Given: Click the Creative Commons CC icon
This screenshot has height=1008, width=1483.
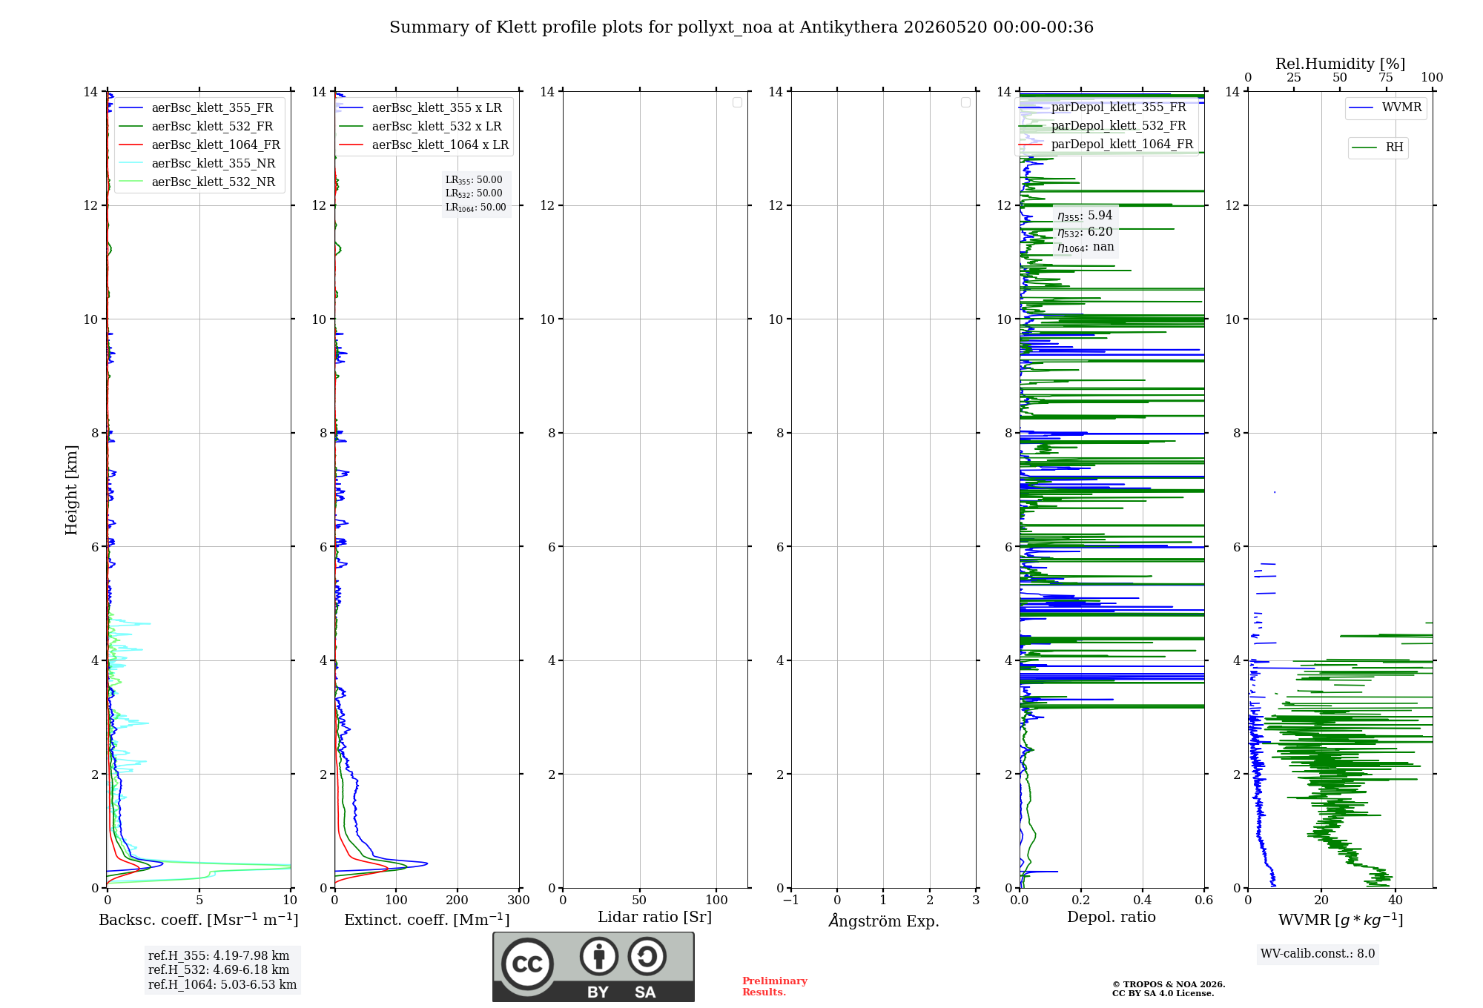Looking at the screenshot, I should click(527, 964).
